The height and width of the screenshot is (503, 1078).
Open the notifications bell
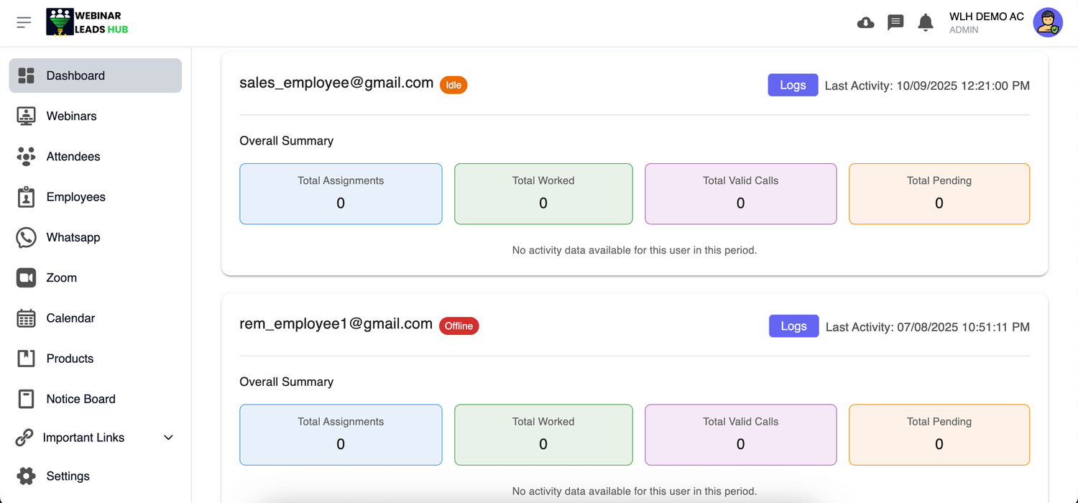(925, 22)
